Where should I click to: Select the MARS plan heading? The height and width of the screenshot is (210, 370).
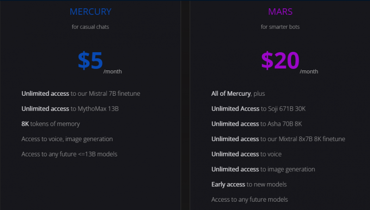[280, 12]
